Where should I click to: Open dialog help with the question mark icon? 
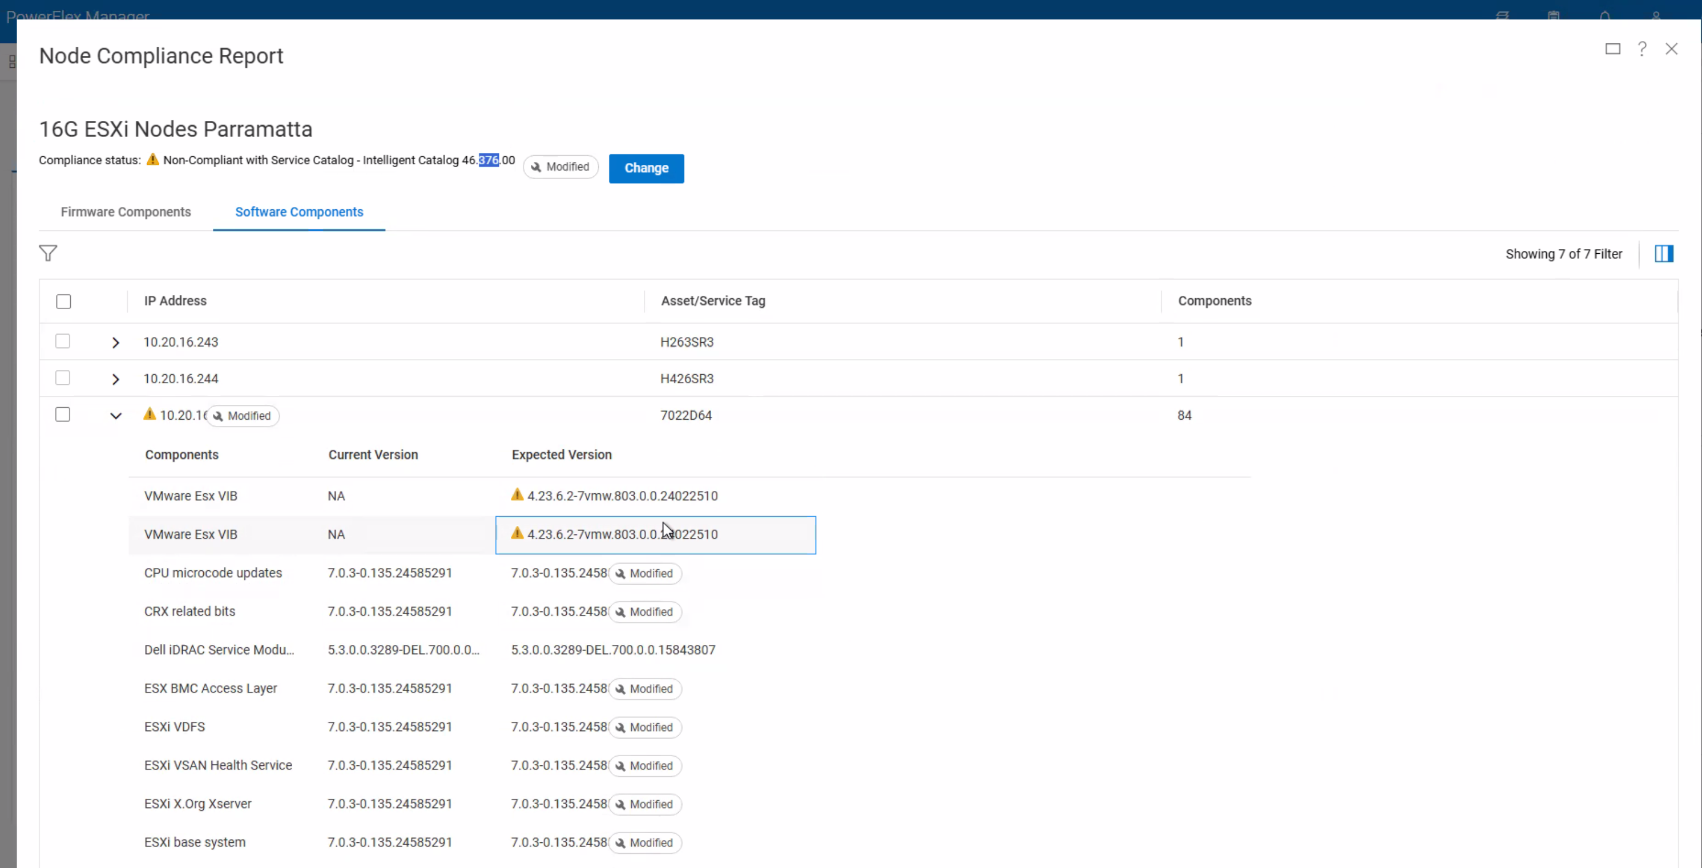(x=1643, y=49)
